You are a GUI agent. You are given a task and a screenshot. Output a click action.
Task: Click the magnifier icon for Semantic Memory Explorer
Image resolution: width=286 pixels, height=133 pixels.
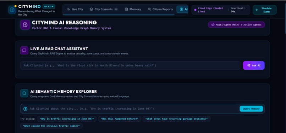coord(24,93)
